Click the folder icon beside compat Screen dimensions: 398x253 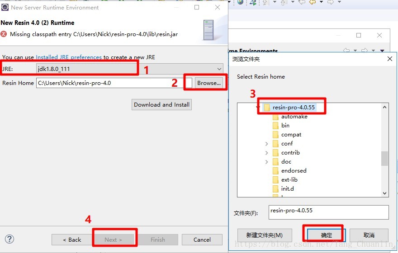tap(275, 135)
